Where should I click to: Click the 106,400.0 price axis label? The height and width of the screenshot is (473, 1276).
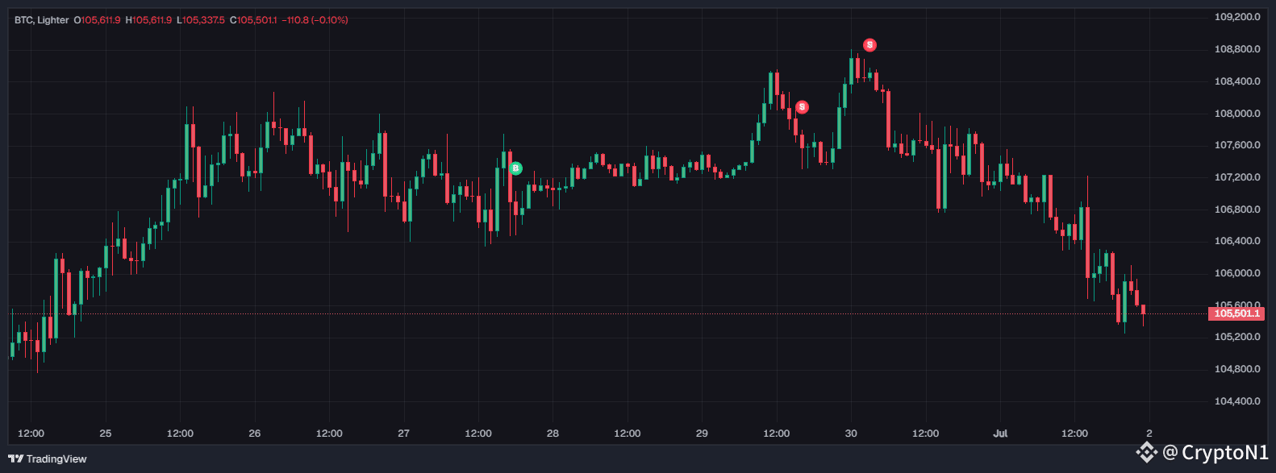click(x=1237, y=241)
